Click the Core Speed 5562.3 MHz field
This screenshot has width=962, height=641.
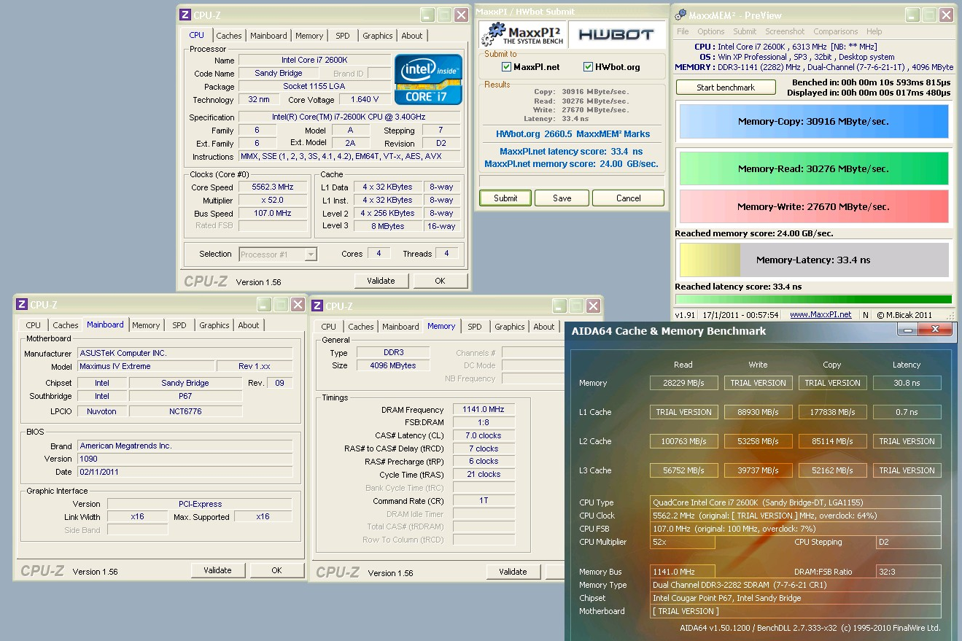[x=272, y=187]
